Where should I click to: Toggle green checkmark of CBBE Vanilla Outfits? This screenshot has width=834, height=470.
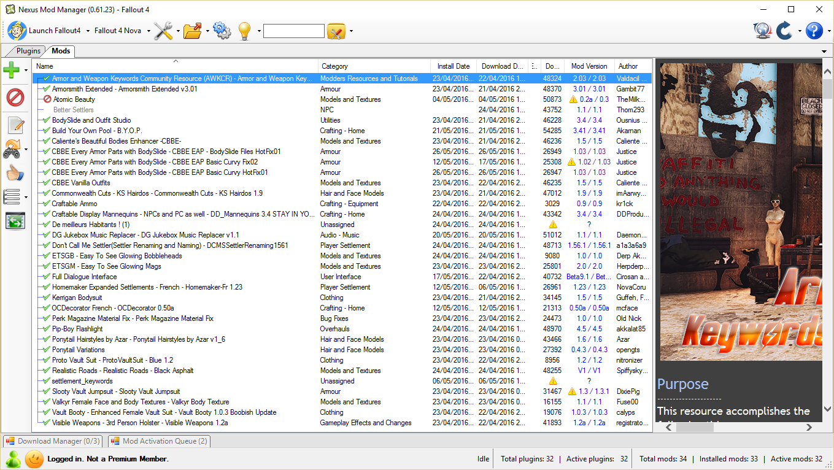tap(47, 183)
